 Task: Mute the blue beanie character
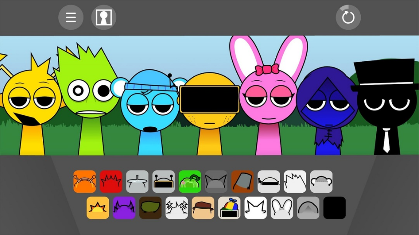pos(150,112)
